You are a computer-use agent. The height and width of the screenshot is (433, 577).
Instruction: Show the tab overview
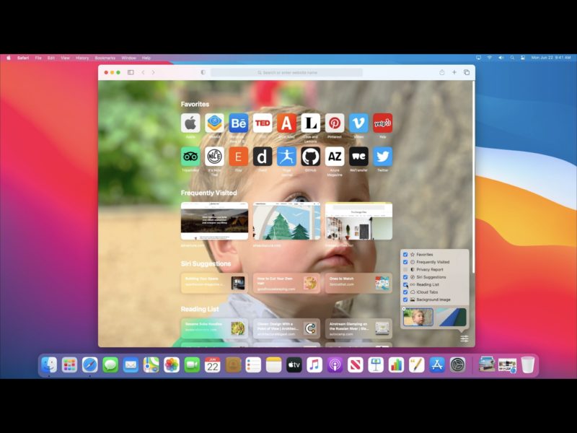[x=467, y=73]
